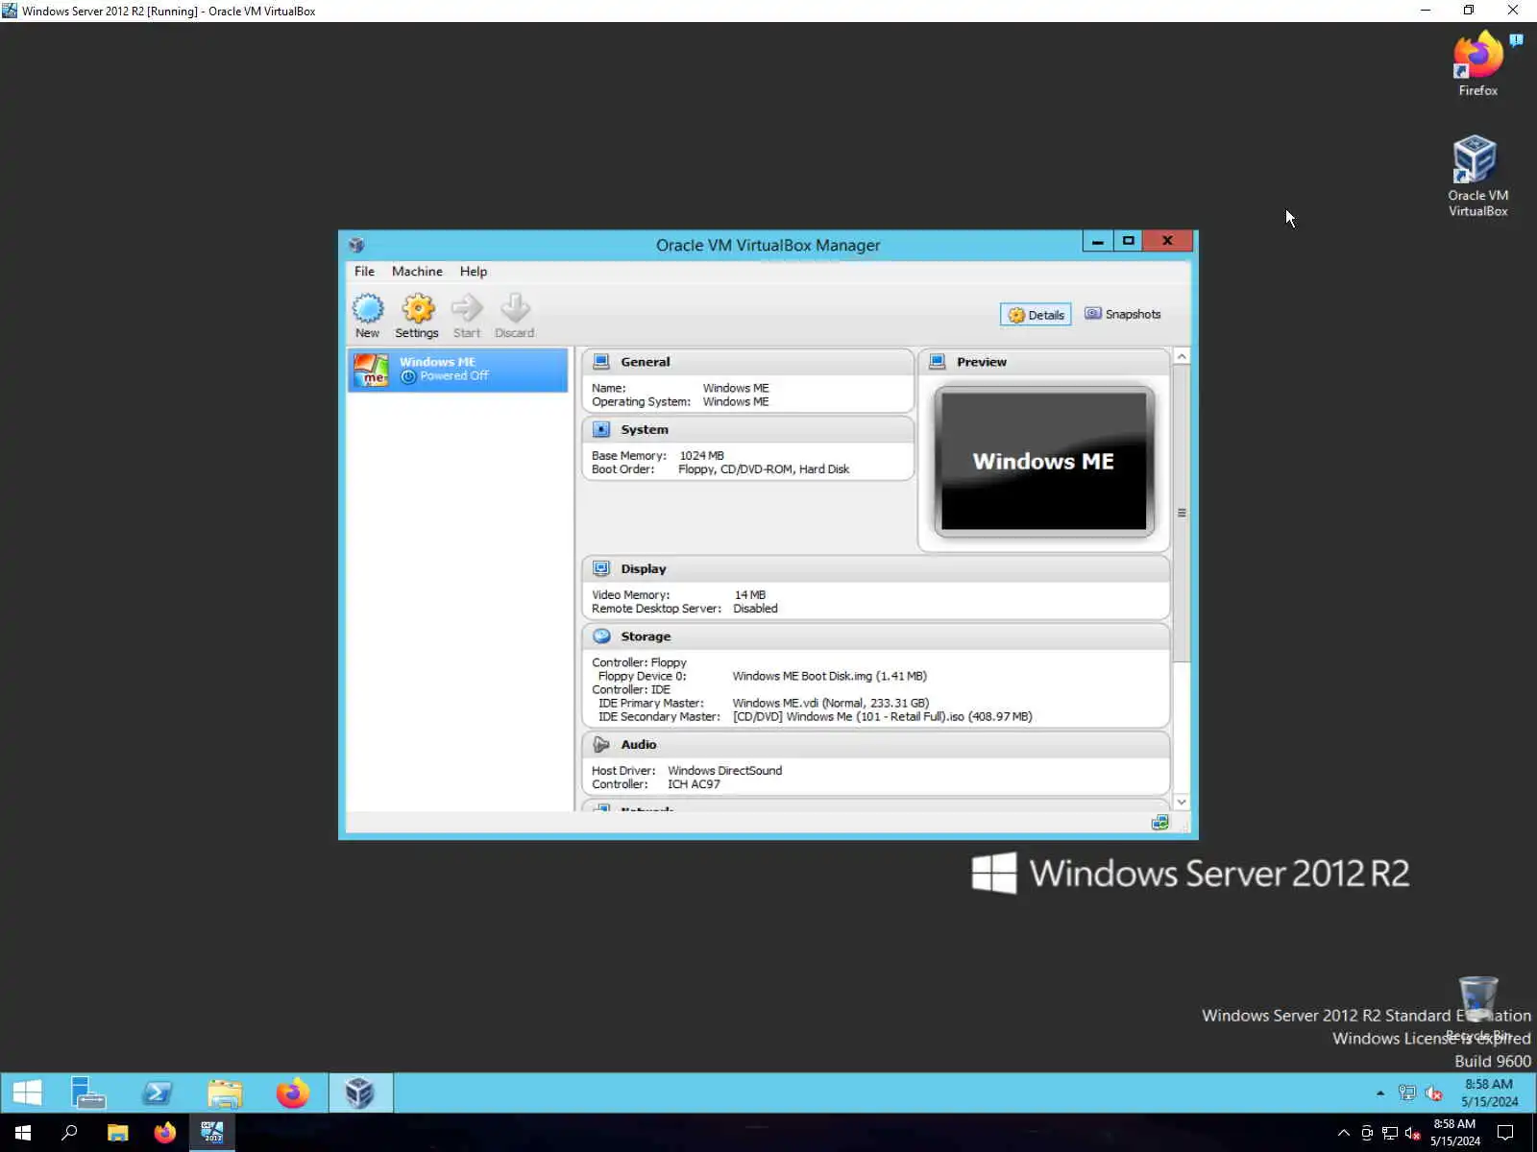Click the Preview section icon
The width and height of the screenshot is (1537, 1152).
coord(938,362)
